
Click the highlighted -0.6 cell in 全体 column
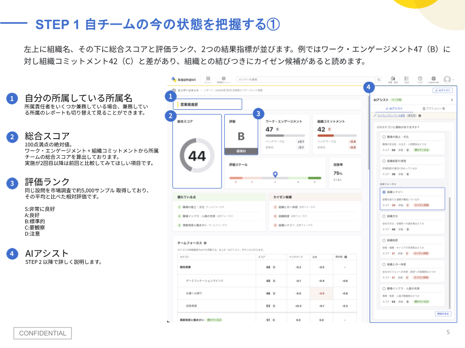(x=322, y=293)
